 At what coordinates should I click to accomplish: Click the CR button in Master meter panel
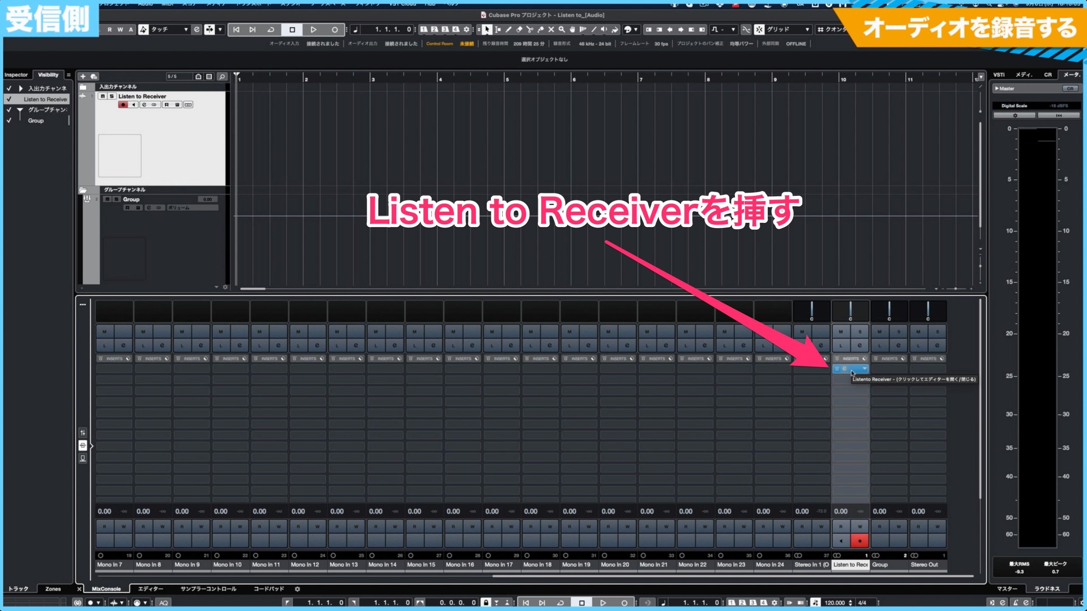pyautogui.click(x=1070, y=89)
